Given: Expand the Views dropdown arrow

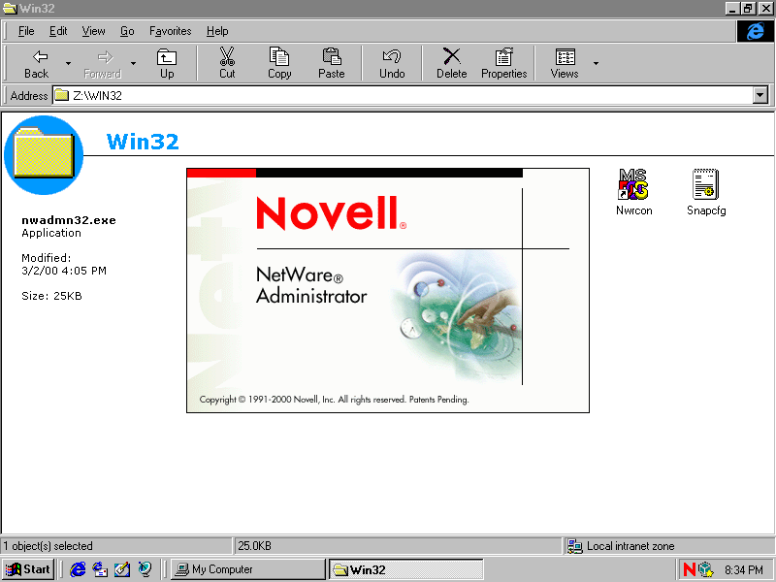Looking at the screenshot, I should tap(596, 64).
